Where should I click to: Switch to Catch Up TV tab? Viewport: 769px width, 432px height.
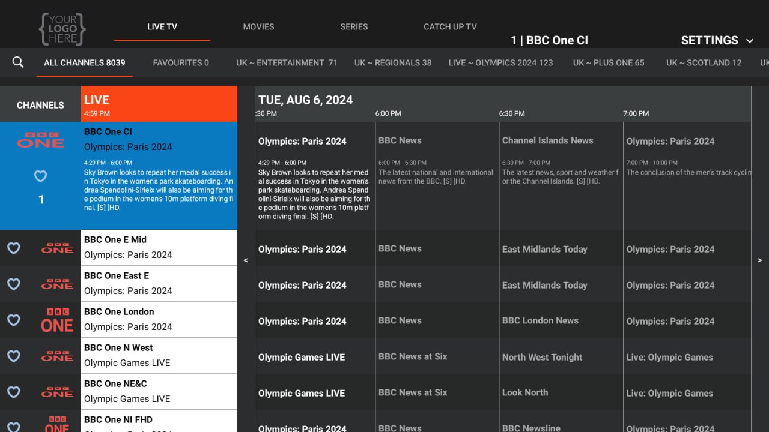point(450,27)
